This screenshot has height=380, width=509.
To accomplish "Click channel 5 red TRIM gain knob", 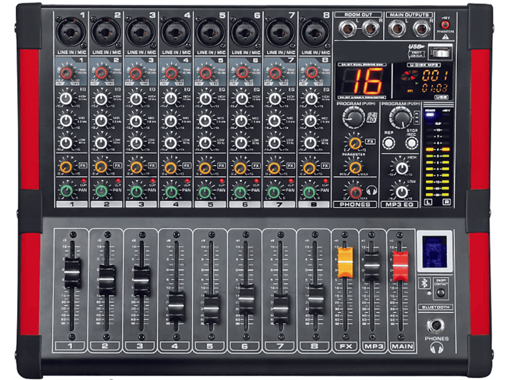I will click(x=206, y=73).
